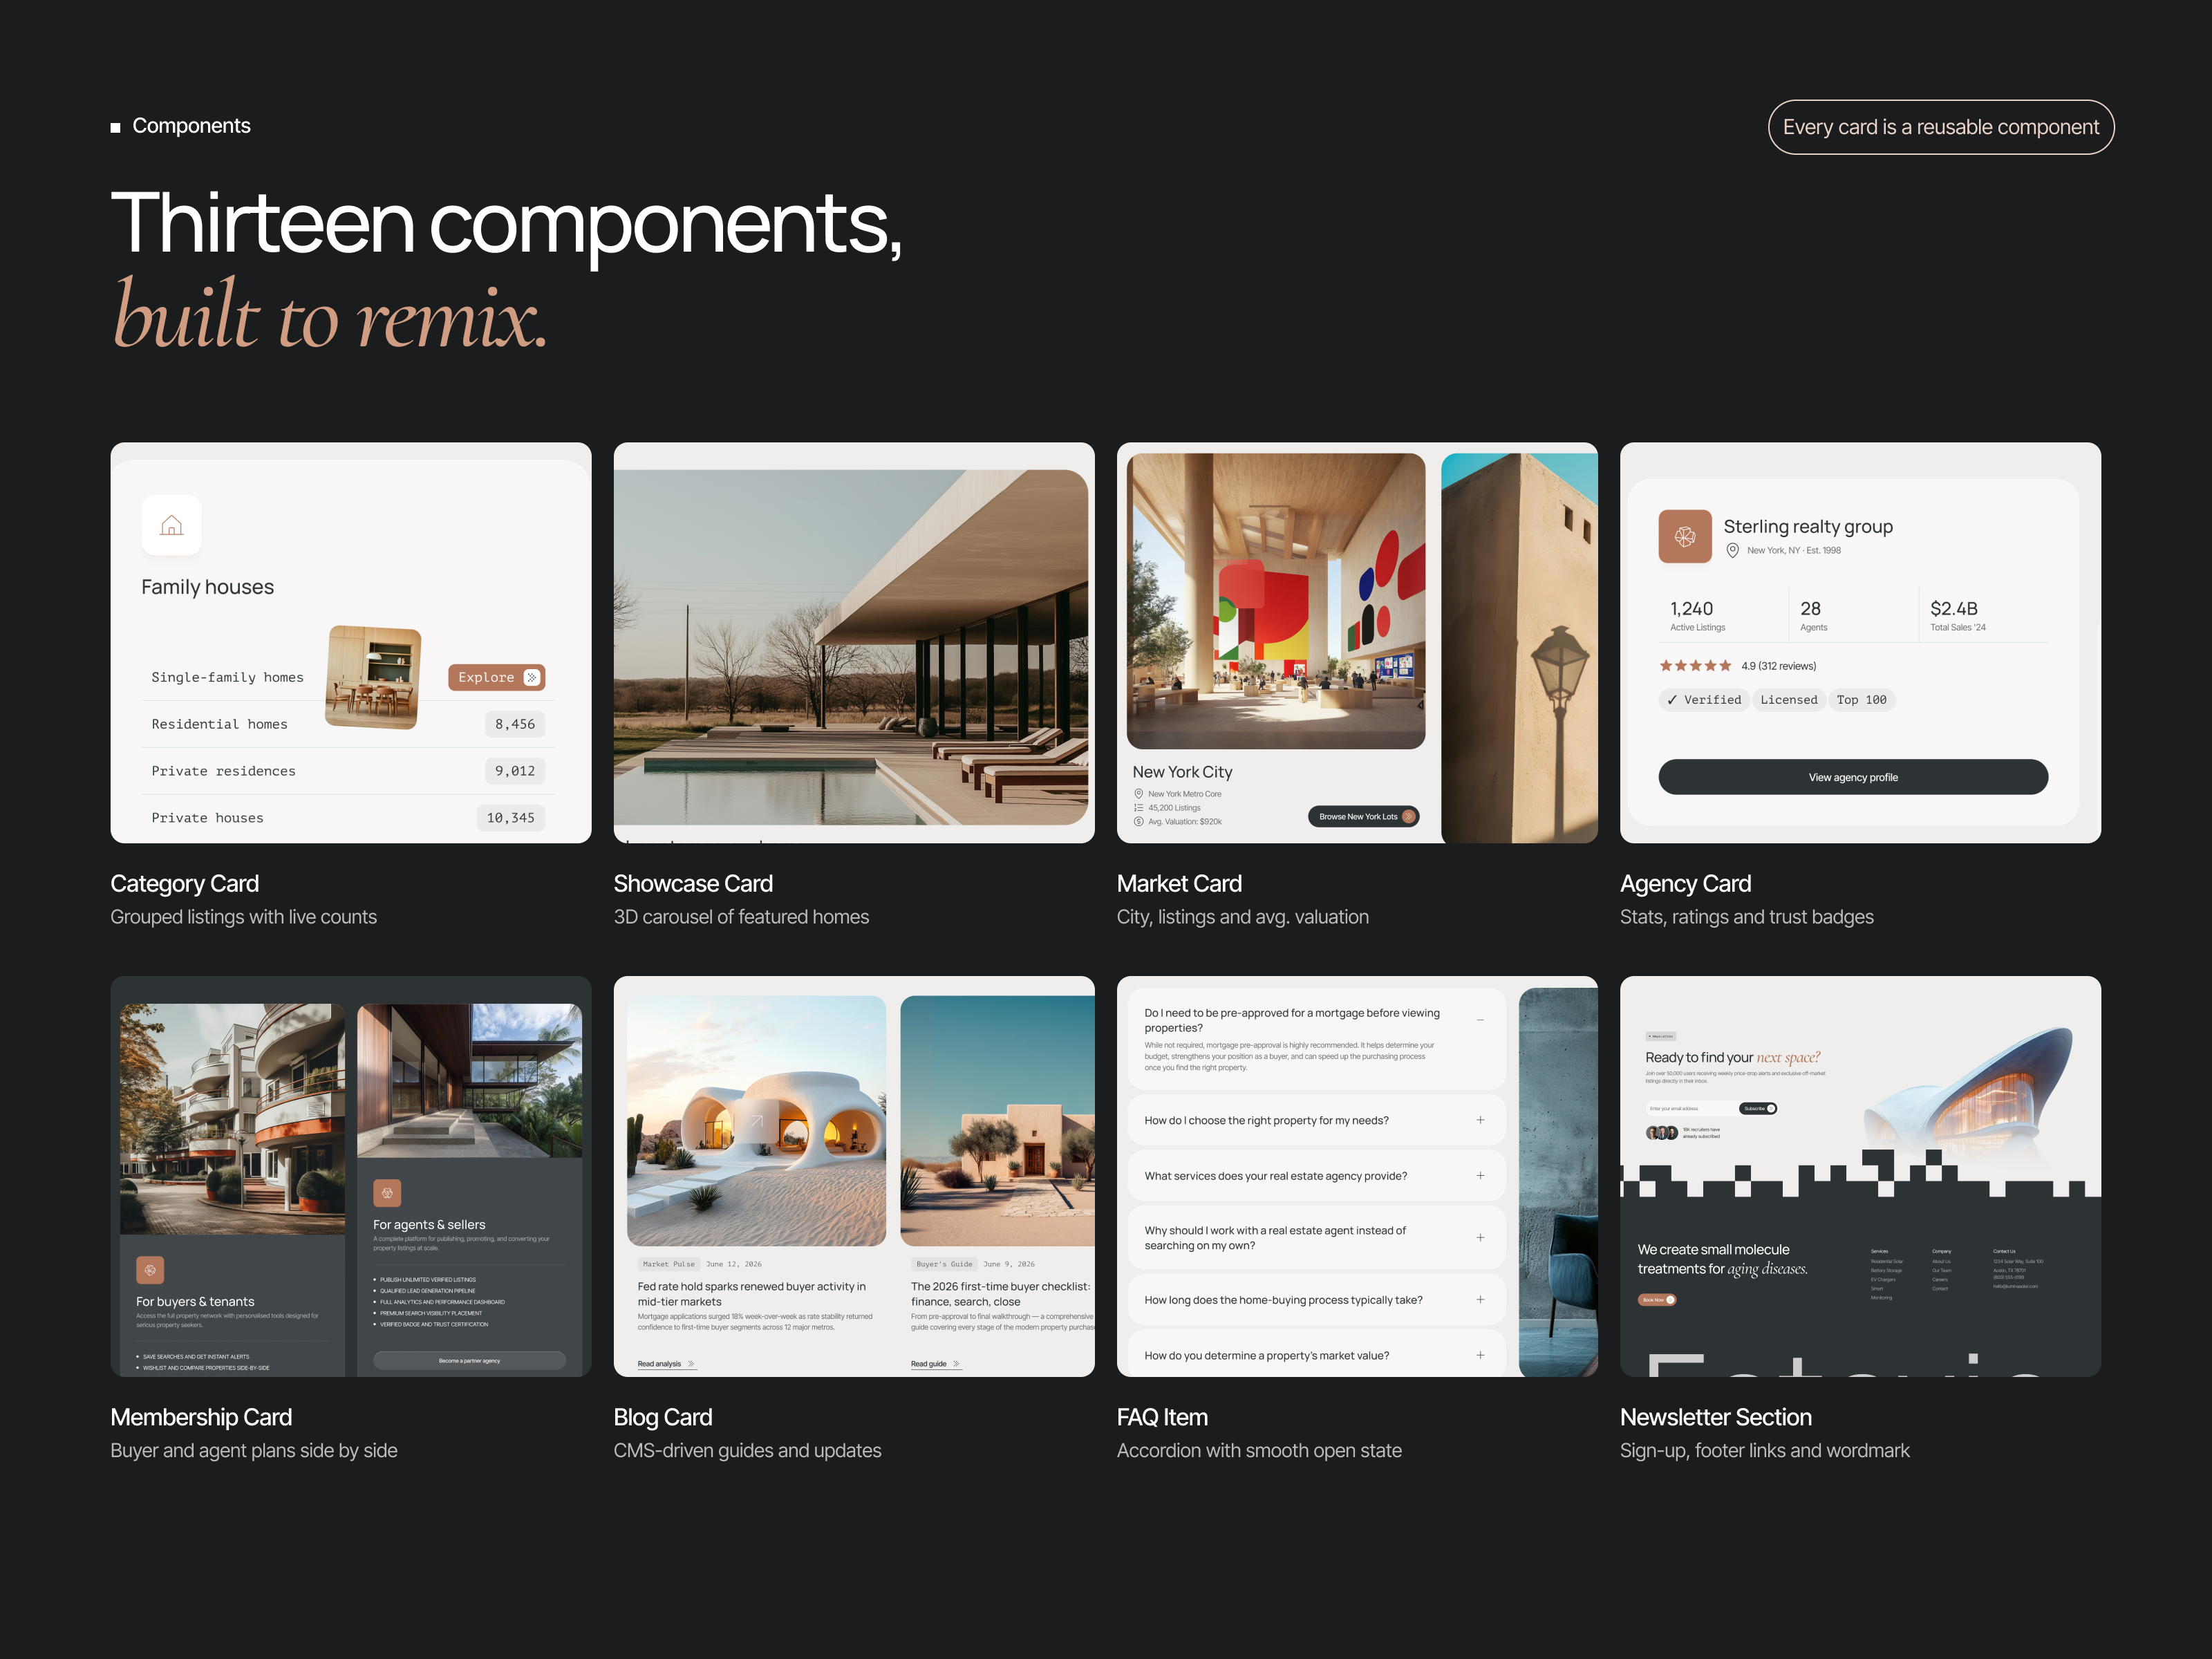Click the icon above For agents & sellers
The image size is (2212, 1659).
coord(387,1193)
